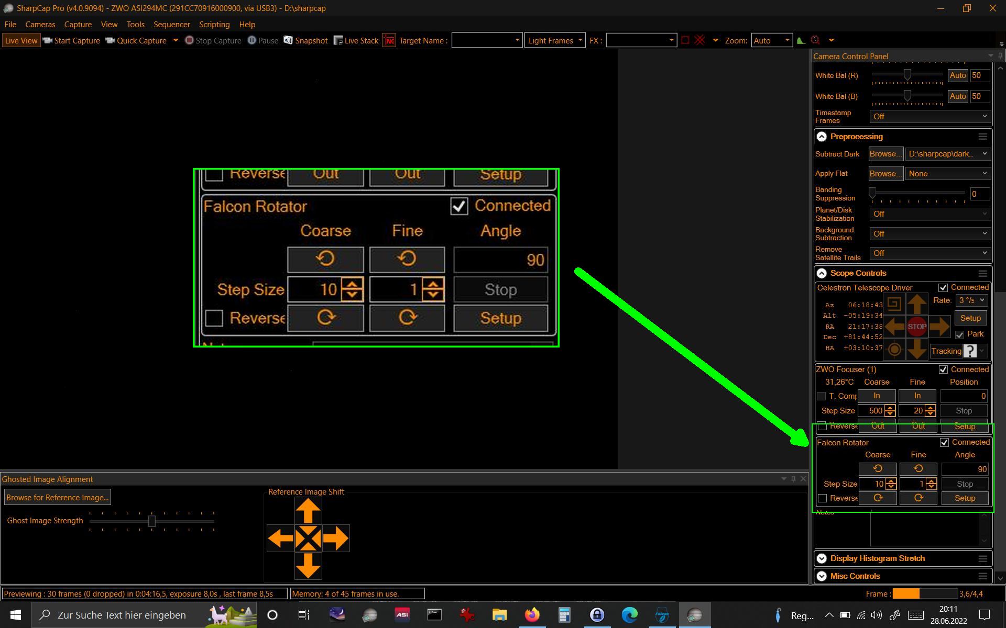The image size is (1006, 628).
Task: Toggle the Live View button
Action: 21,40
